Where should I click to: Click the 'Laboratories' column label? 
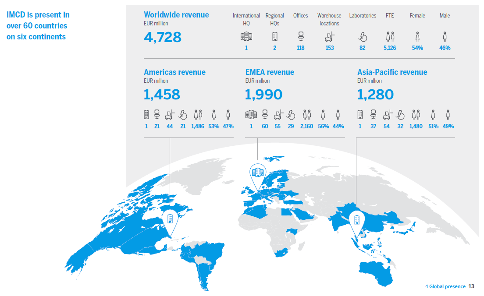363,15
